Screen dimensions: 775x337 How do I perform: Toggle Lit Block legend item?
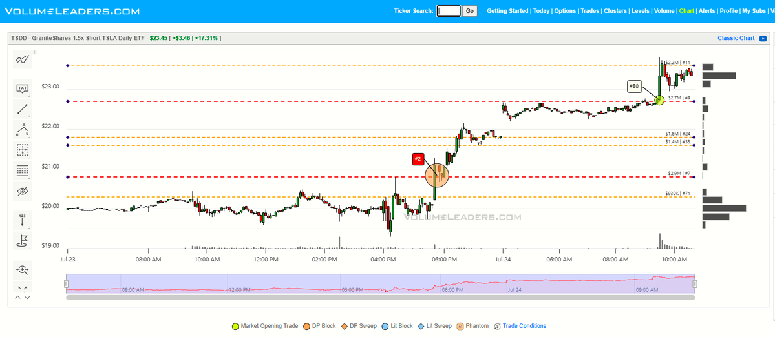click(x=398, y=326)
